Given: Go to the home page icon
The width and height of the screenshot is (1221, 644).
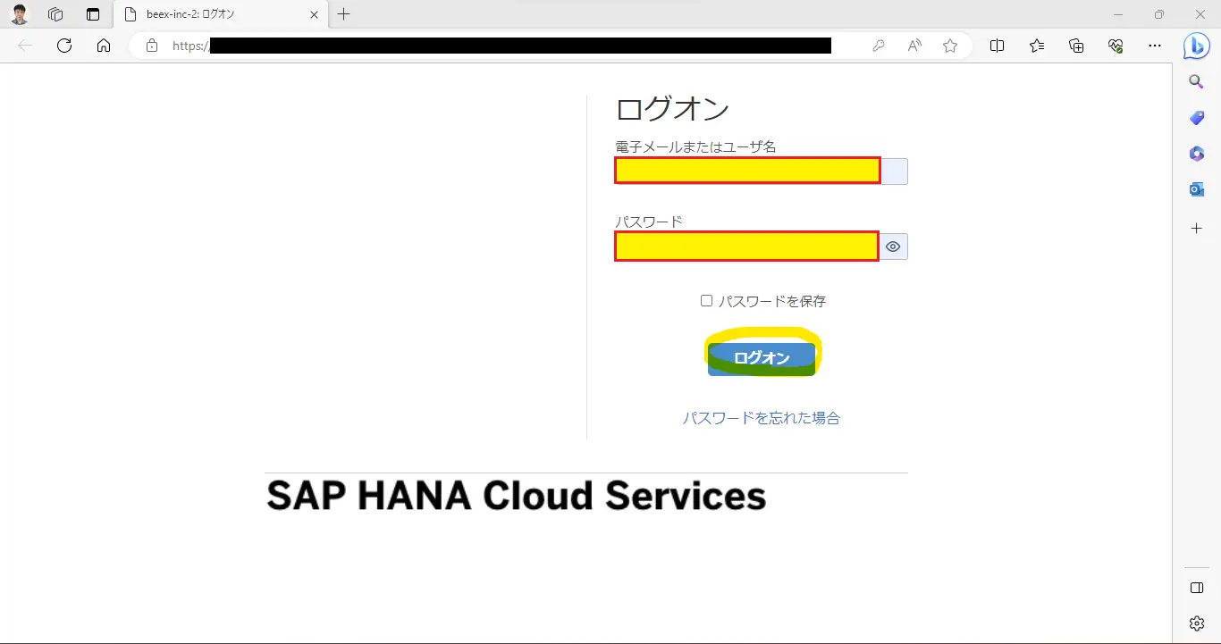Looking at the screenshot, I should (104, 46).
